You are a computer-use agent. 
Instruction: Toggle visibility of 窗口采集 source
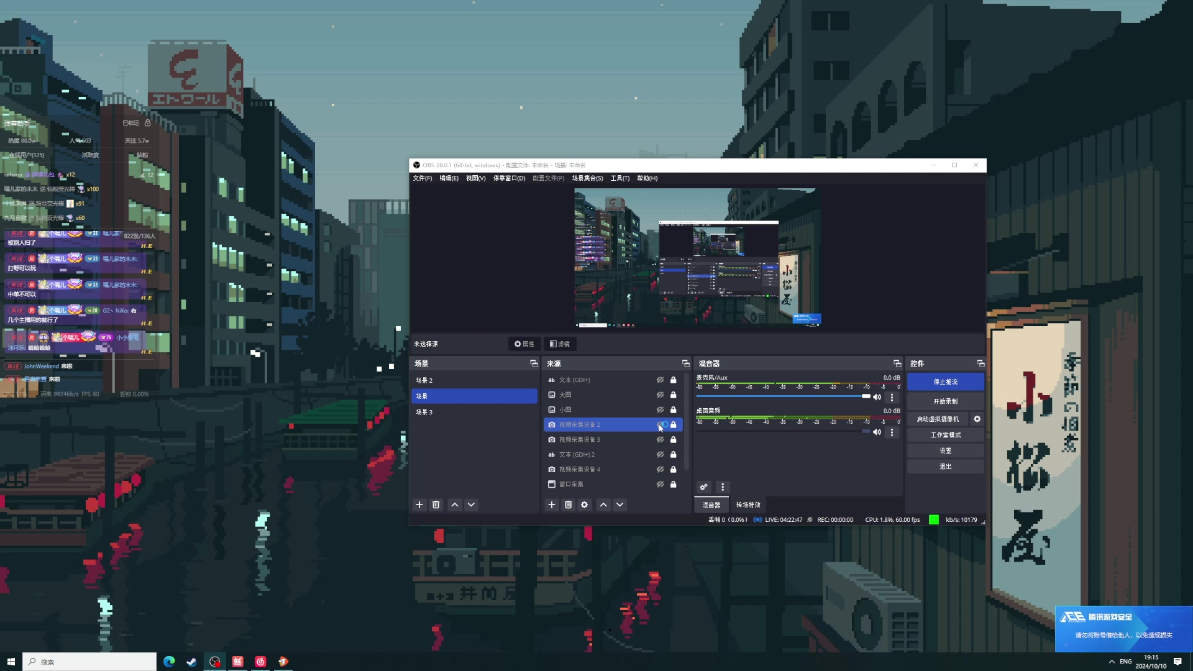[x=660, y=484]
